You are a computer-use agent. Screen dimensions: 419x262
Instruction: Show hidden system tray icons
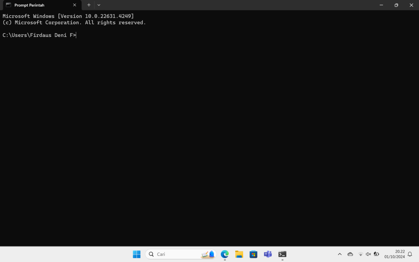340,254
